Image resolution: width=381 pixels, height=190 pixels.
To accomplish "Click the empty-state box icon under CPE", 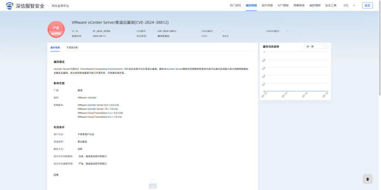I will pyautogui.click(x=153, y=184).
